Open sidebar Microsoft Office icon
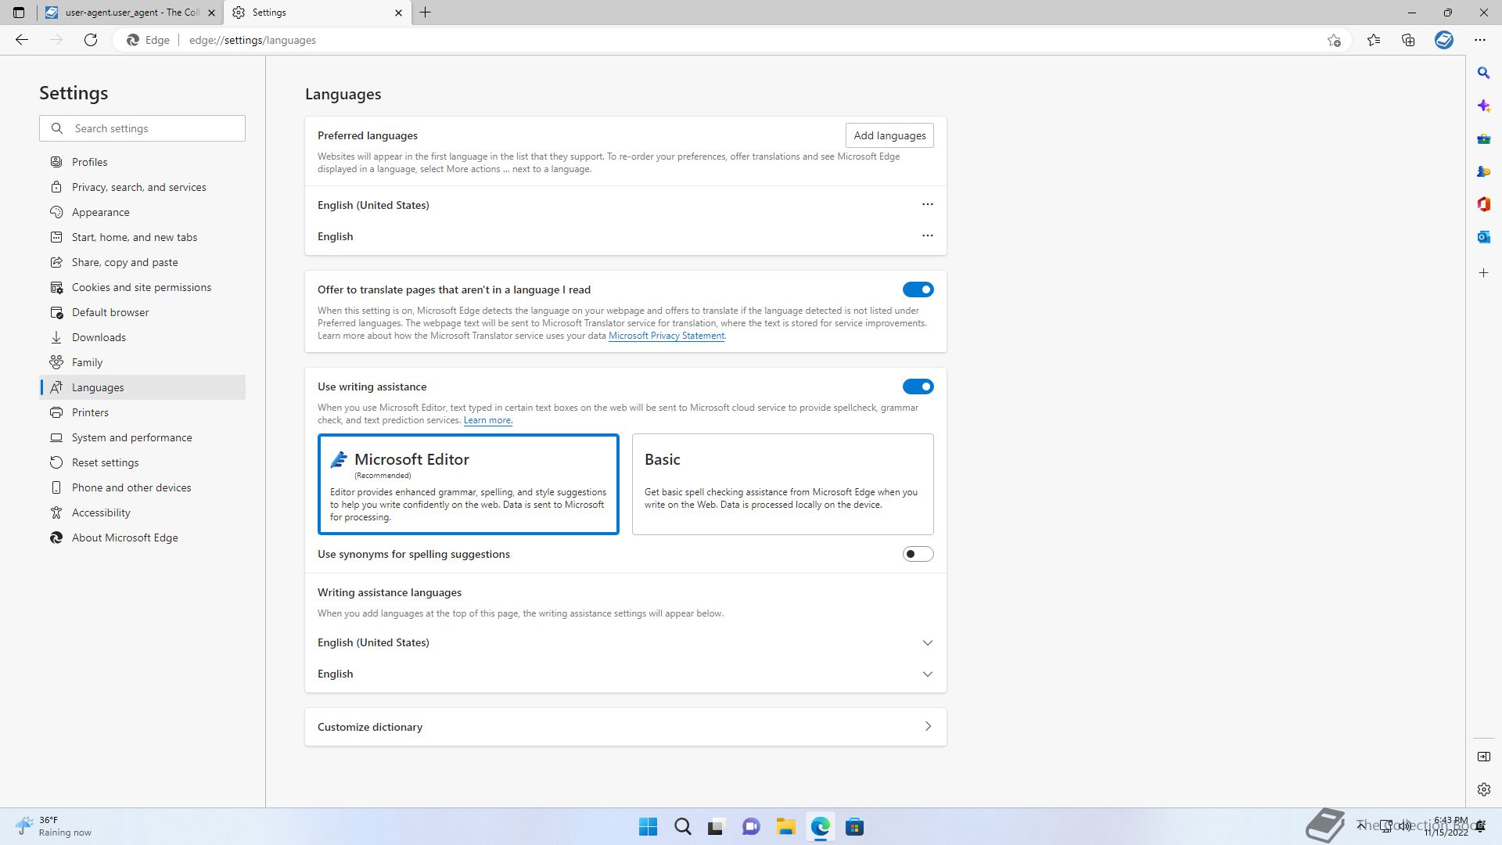The width and height of the screenshot is (1502, 845). coord(1483,204)
